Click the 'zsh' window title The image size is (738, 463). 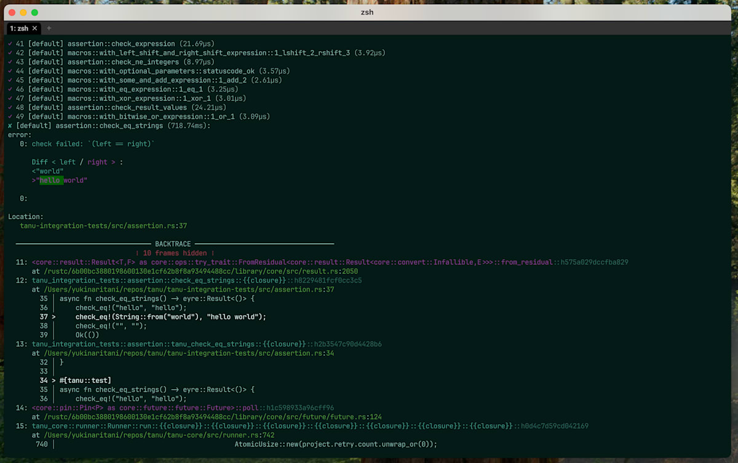tap(367, 12)
